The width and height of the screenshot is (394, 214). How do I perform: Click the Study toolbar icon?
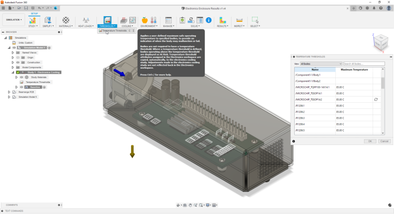pos(33,20)
